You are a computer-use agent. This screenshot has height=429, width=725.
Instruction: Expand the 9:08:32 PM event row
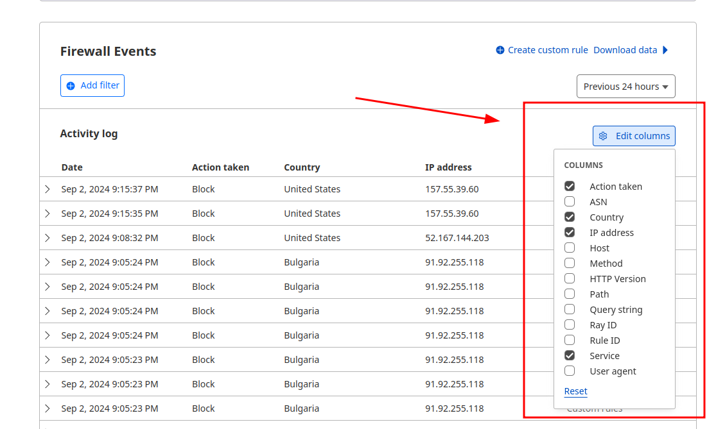(x=48, y=238)
